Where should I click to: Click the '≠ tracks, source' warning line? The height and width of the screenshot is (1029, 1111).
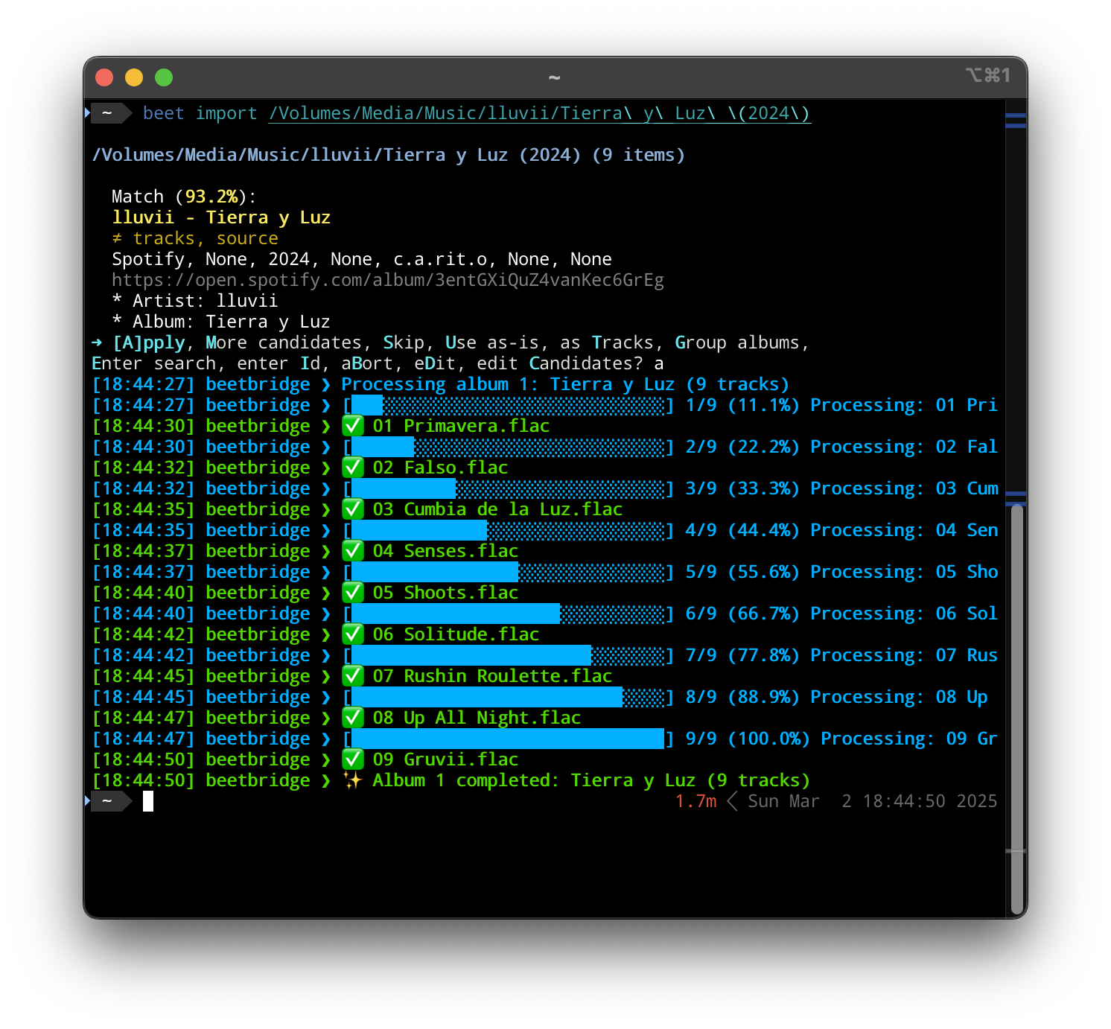click(x=195, y=238)
